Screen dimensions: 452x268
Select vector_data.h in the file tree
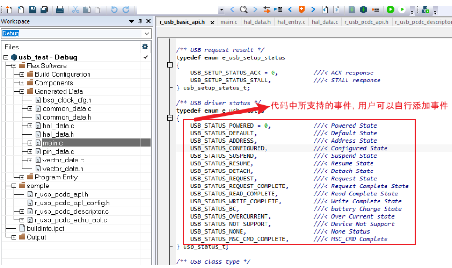[x=63, y=169]
